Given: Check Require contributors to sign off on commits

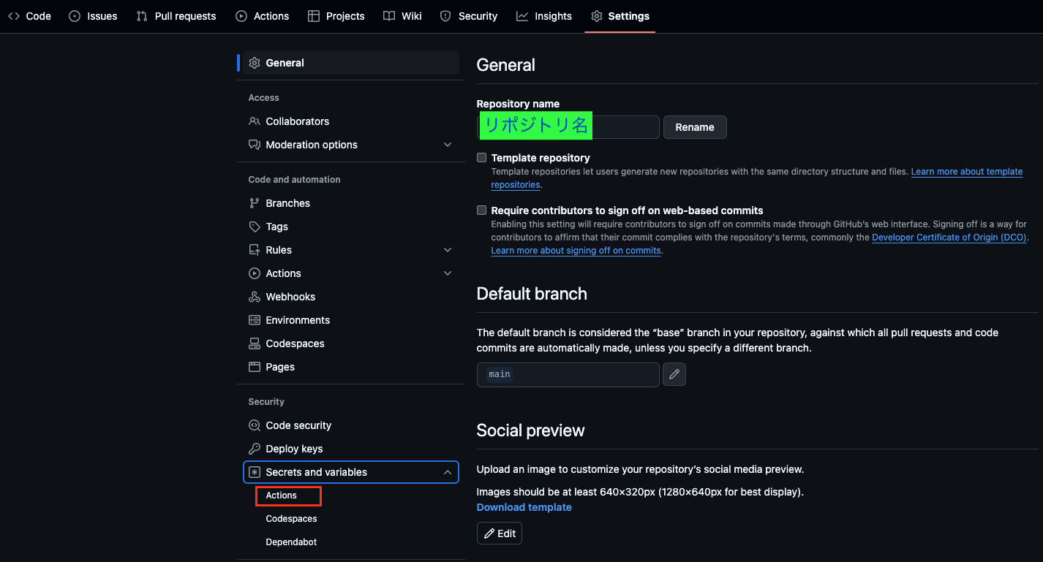Looking at the screenshot, I should (x=481, y=210).
